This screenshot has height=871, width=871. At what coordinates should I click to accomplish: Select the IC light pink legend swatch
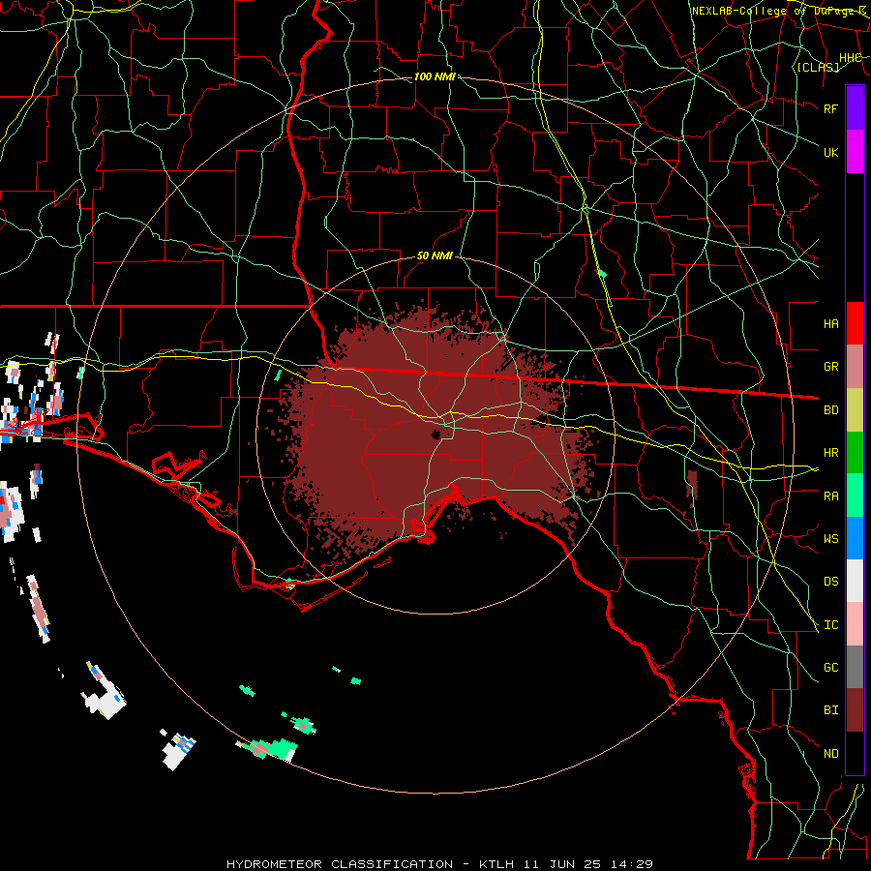click(855, 624)
